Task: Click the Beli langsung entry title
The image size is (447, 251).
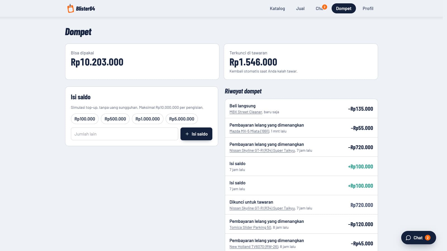Action: [x=242, y=106]
